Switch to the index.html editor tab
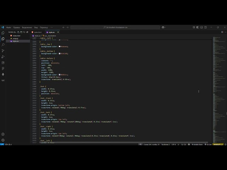Screen dimensions: 227x170 tap(38, 32)
